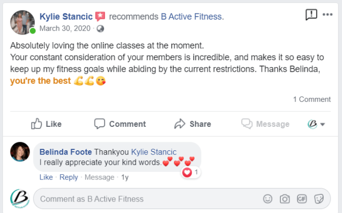
Task: Share the recommendation post
Action: [192, 124]
